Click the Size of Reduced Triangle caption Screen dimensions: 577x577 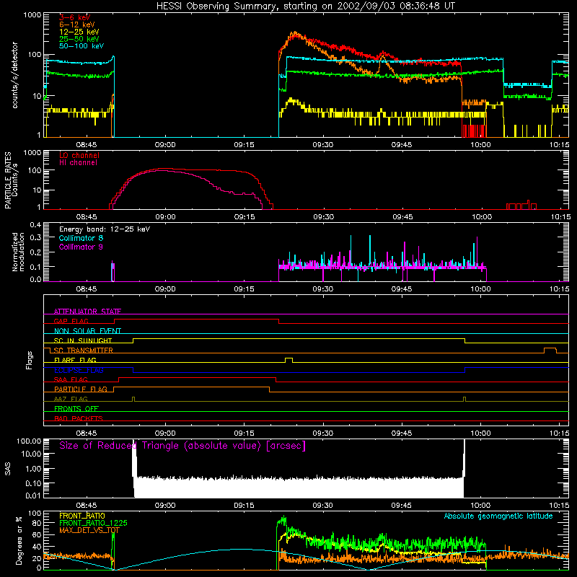tap(182, 446)
